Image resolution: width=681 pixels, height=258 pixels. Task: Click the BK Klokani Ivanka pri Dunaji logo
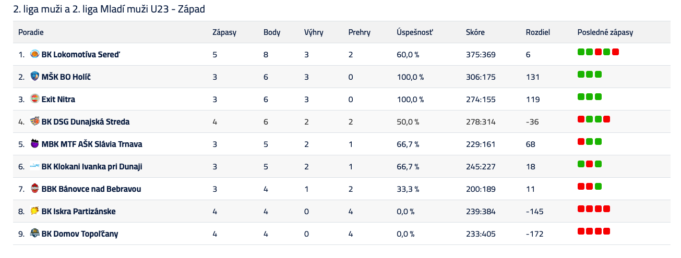pos(35,166)
